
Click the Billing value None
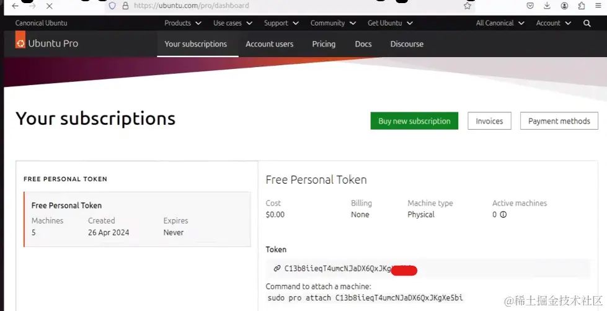tap(360, 214)
